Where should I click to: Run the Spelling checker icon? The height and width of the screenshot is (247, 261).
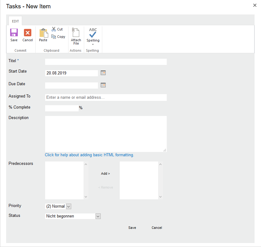pyautogui.click(x=93, y=33)
